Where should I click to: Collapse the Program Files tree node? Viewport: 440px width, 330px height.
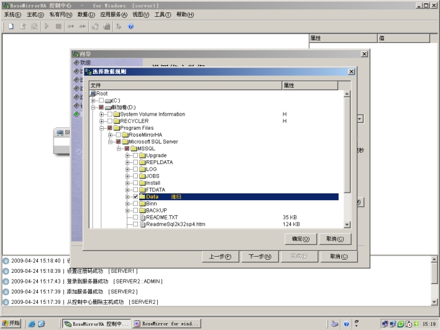[102, 128]
